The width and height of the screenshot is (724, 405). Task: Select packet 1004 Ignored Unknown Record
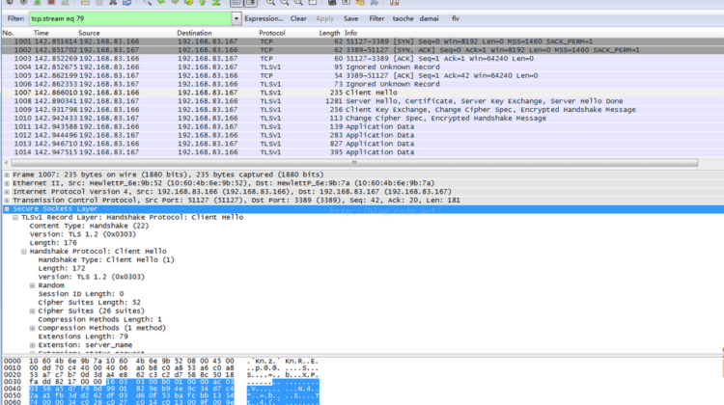click(x=362, y=67)
